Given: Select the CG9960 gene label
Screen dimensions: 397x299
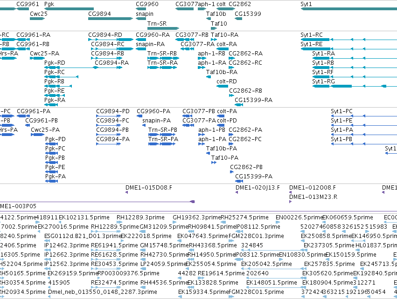Looking at the screenshot, I should pos(147,4).
